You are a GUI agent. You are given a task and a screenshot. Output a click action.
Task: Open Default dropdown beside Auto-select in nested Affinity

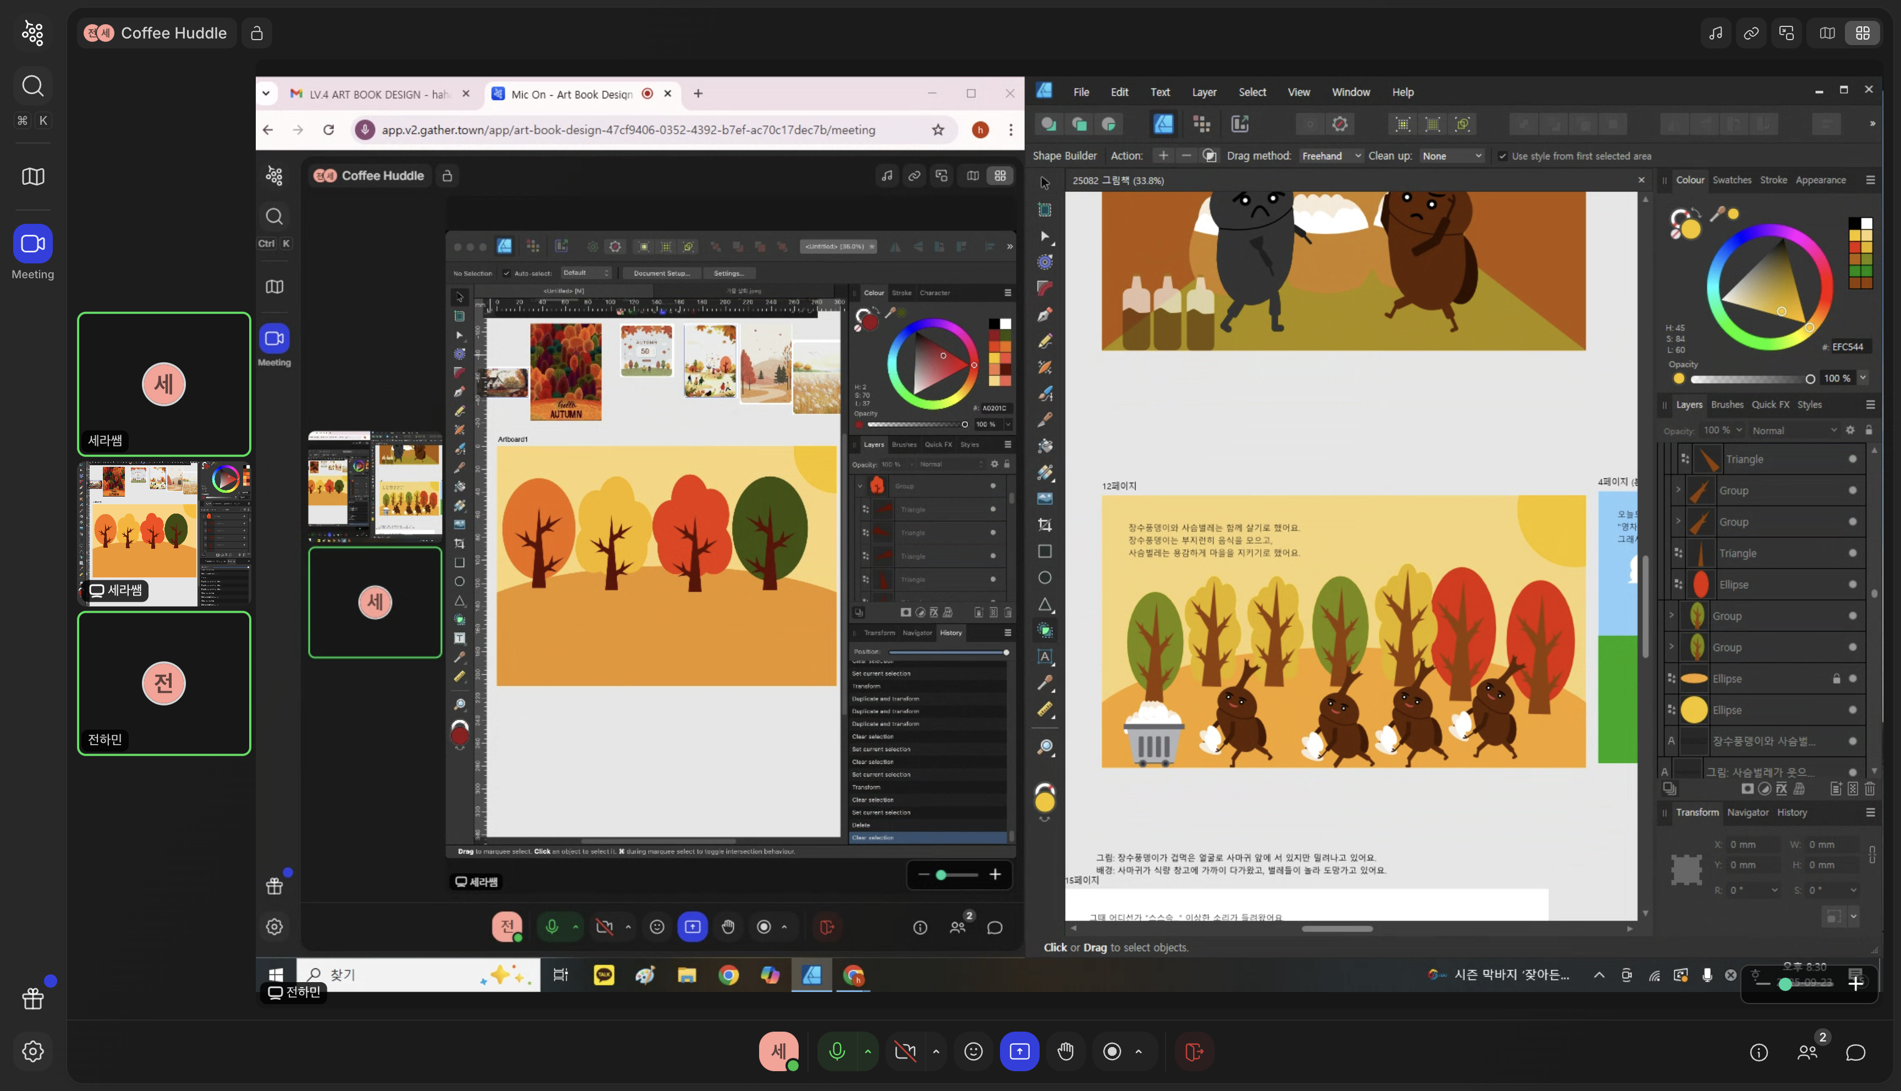(x=586, y=273)
